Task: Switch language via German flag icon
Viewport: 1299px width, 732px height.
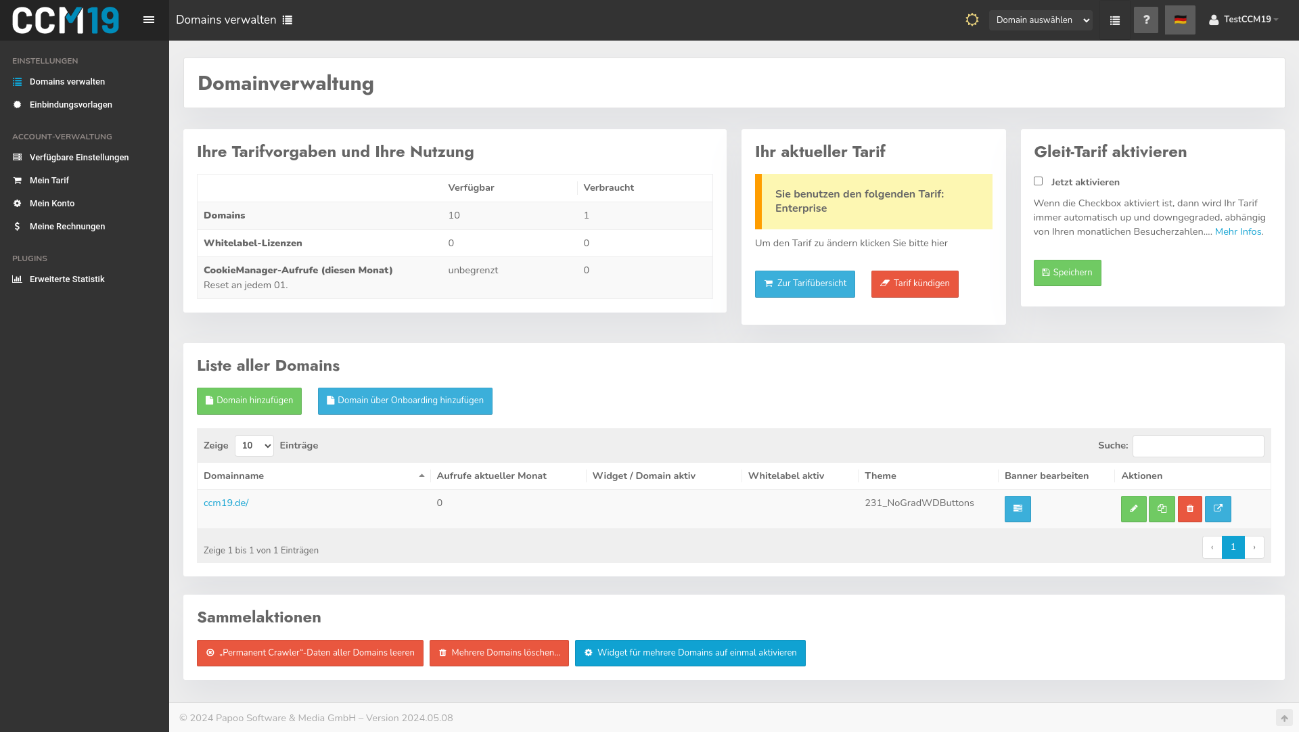Action: [1180, 20]
